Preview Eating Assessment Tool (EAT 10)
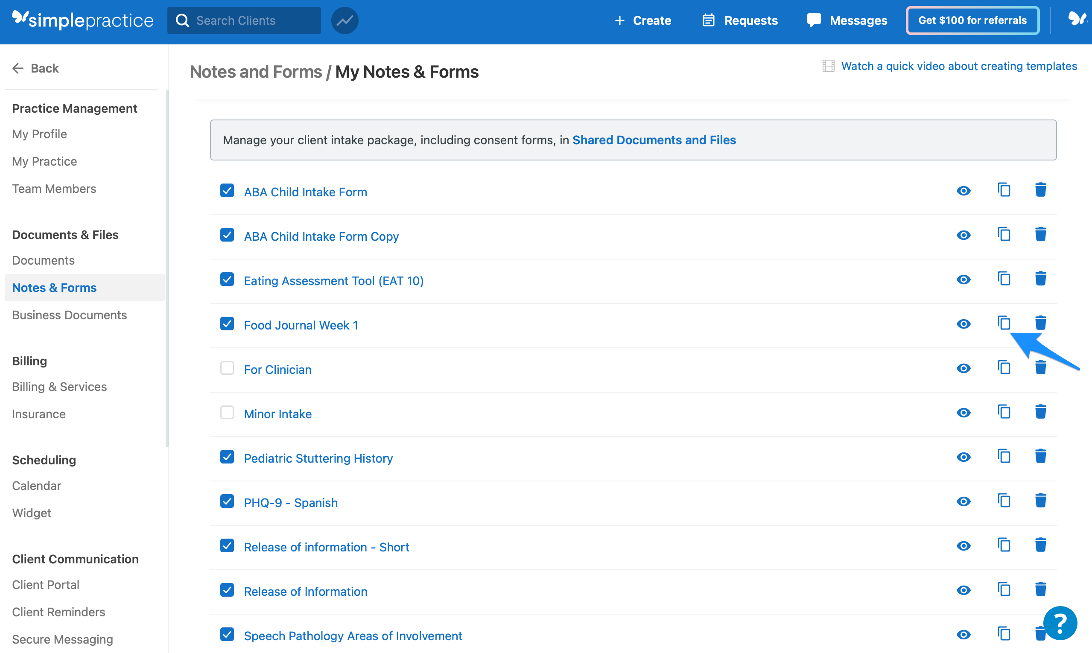This screenshot has height=653, width=1092. [963, 280]
